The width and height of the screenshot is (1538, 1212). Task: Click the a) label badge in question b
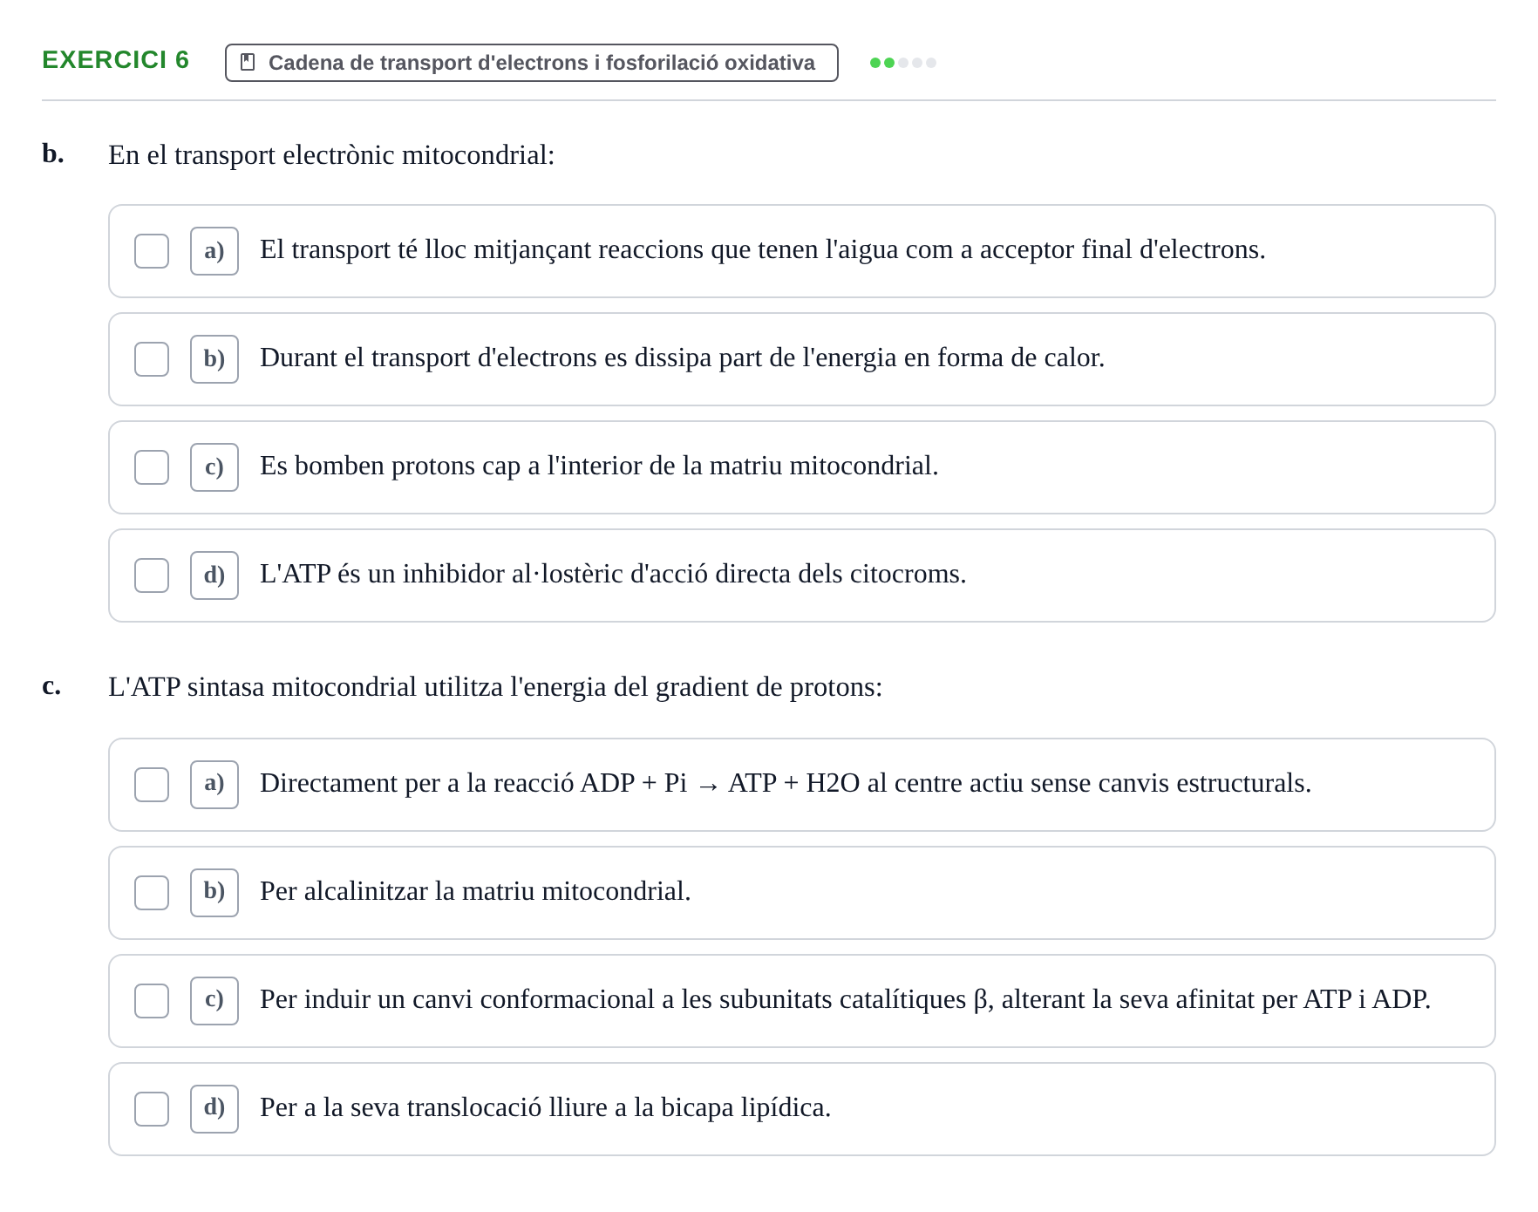pos(214,251)
